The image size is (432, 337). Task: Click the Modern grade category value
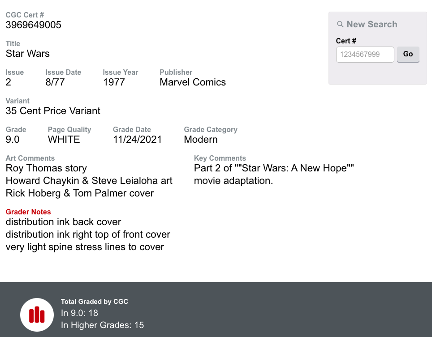pos(201,140)
